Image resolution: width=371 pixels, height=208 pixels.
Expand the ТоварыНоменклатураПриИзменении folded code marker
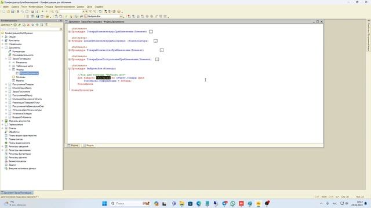point(151,32)
